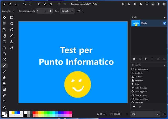Duplicate the layer using Livelli panel button

click(x=146, y=59)
